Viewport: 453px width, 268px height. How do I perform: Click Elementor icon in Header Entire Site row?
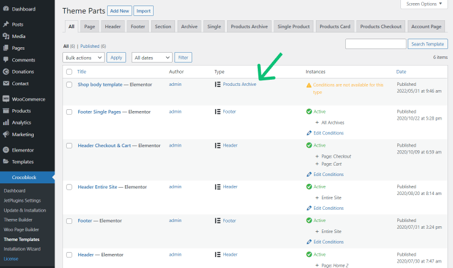tap(217, 186)
